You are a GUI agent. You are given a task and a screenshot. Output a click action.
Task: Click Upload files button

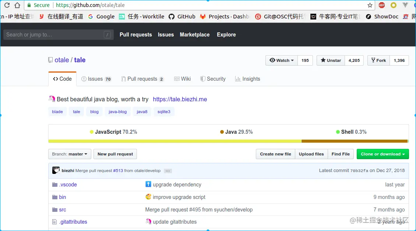pyautogui.click(x=311, y=154)
